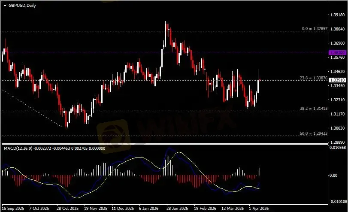
Task: Click the 6 Jan 2026 date label
Action: [149, 209]
